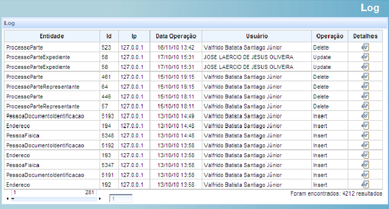The height and width of the screenshot is (209, 389).
Task: Select the ProcessoParteExpediente Update row at top
Action: [x=193, y=57]
